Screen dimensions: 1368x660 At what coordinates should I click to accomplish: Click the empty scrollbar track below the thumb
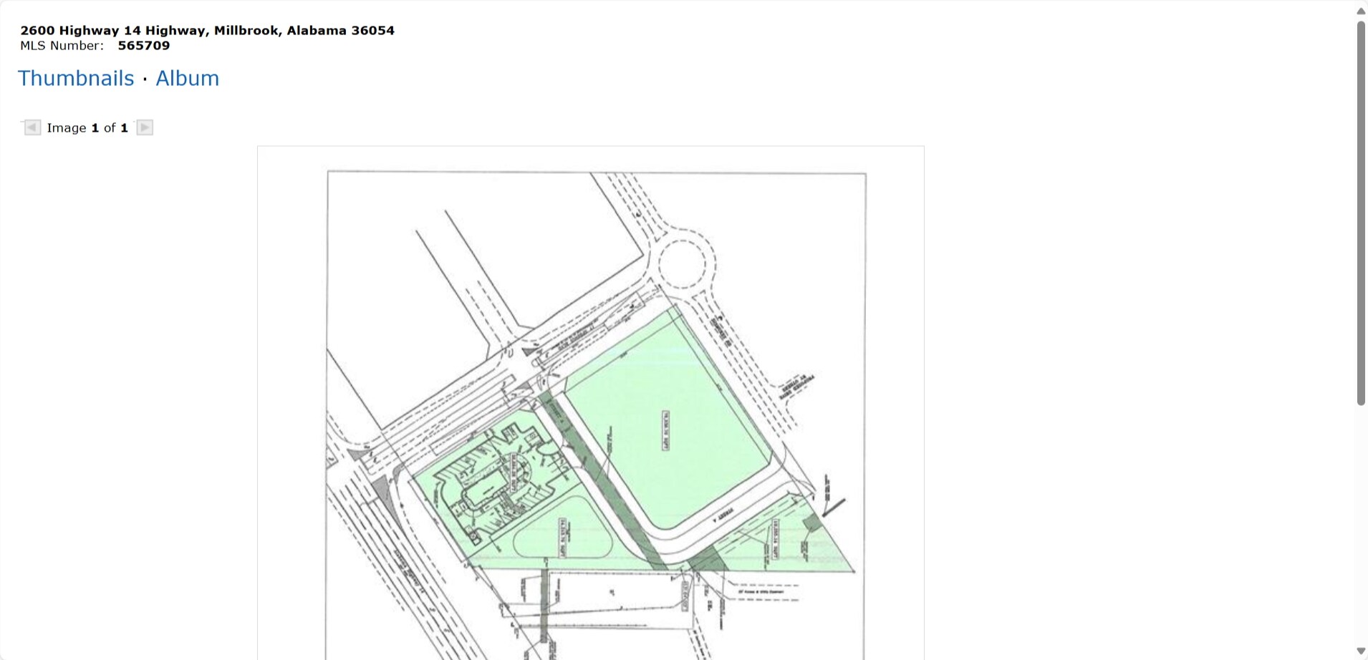coord(1361,530)
